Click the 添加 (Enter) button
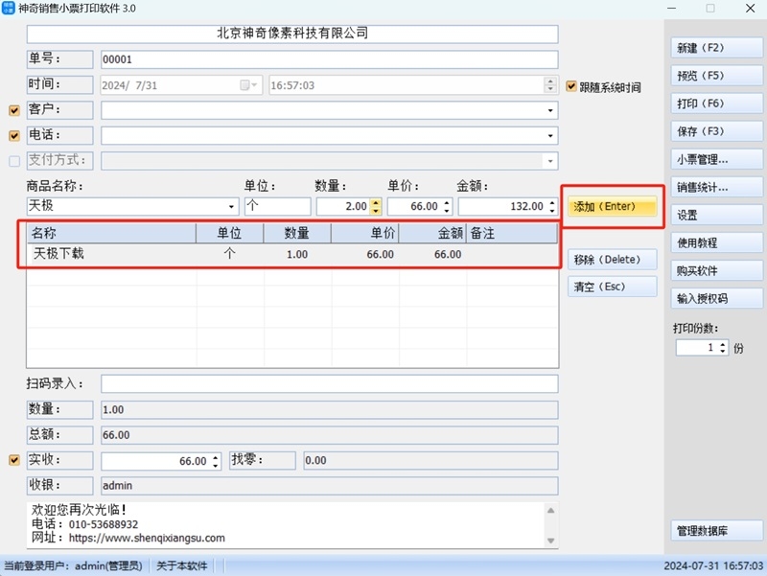Image resolution: width=767 pixels, height=576 pixels. pos(612,206)
